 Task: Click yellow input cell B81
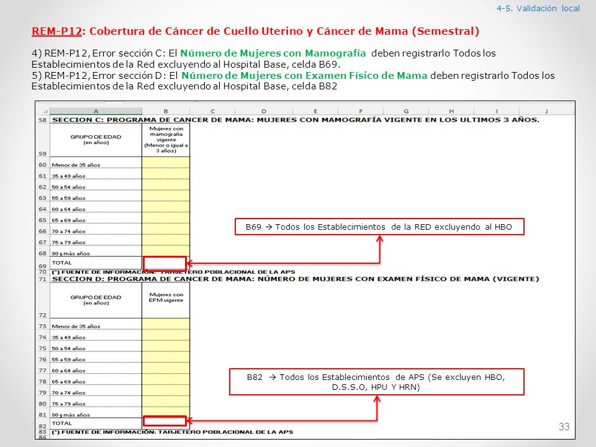click(166, 412)
